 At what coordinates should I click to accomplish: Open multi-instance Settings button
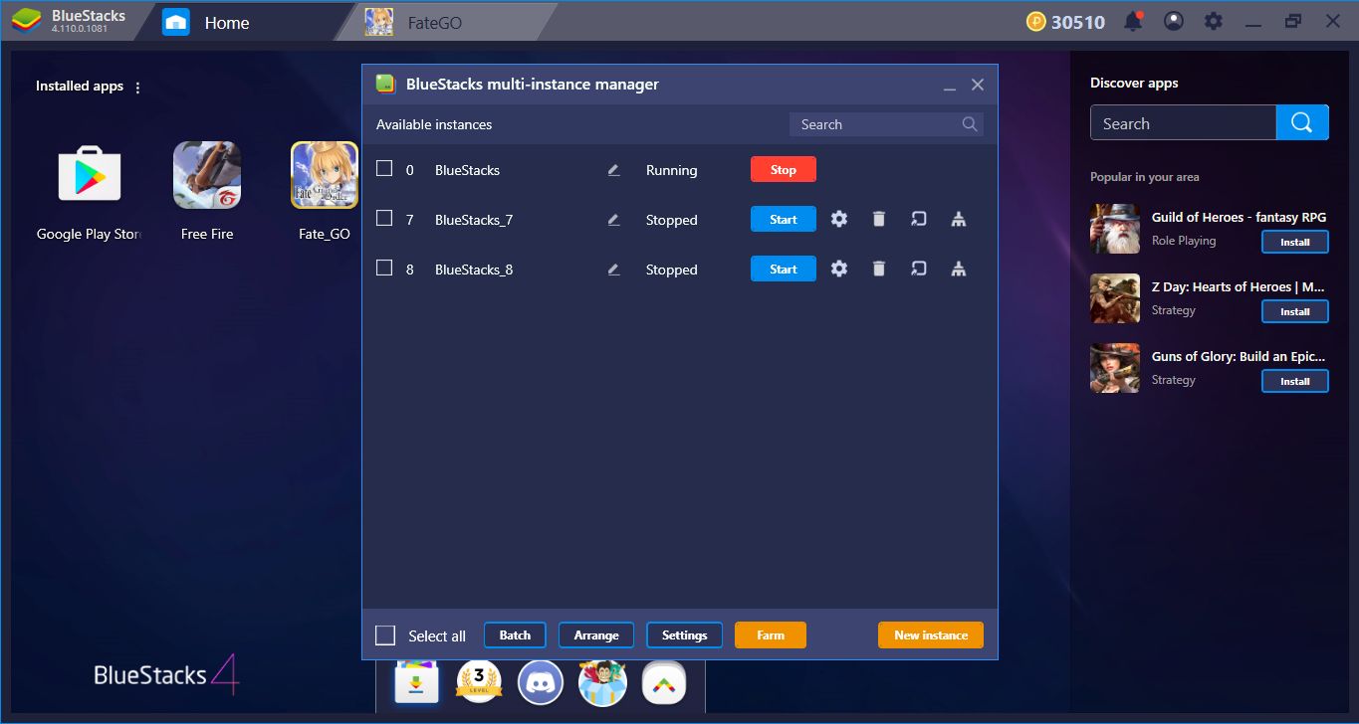pos(685,635)
